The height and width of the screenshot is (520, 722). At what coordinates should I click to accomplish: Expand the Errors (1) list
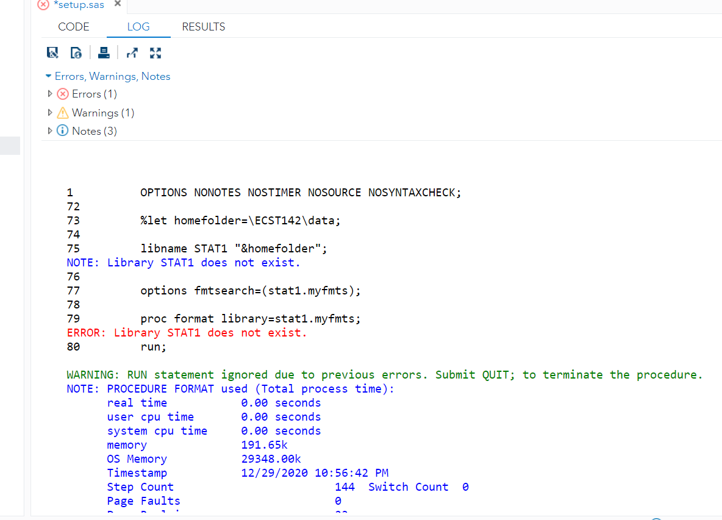coord(51,93)
